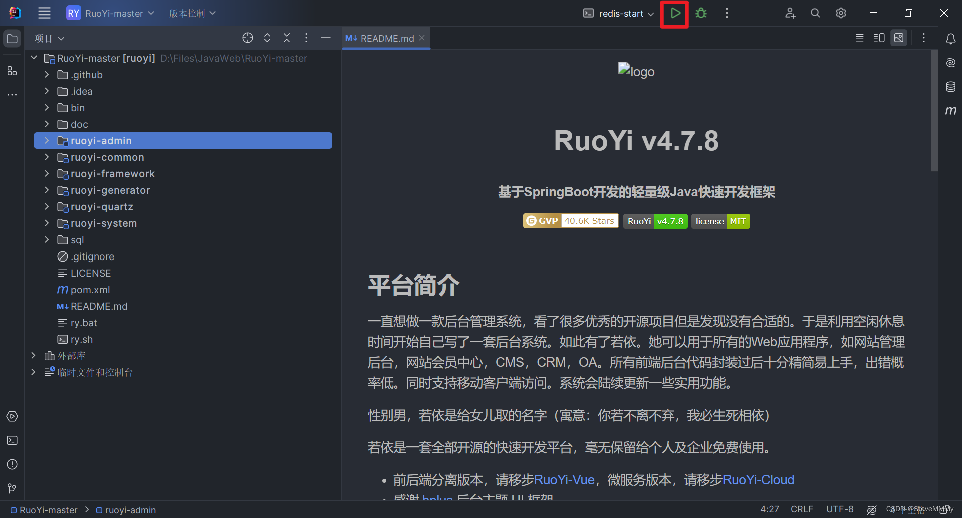Collapse all icon in Project panel

(287, 38)
